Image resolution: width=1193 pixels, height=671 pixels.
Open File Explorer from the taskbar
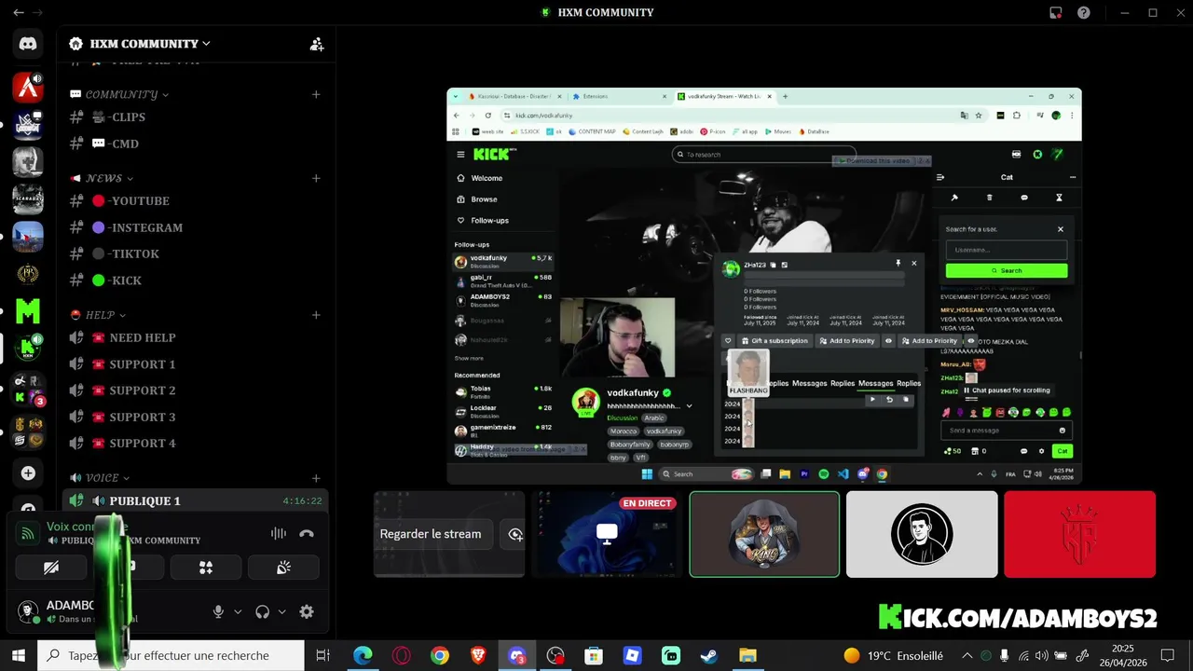pos(747,656)
